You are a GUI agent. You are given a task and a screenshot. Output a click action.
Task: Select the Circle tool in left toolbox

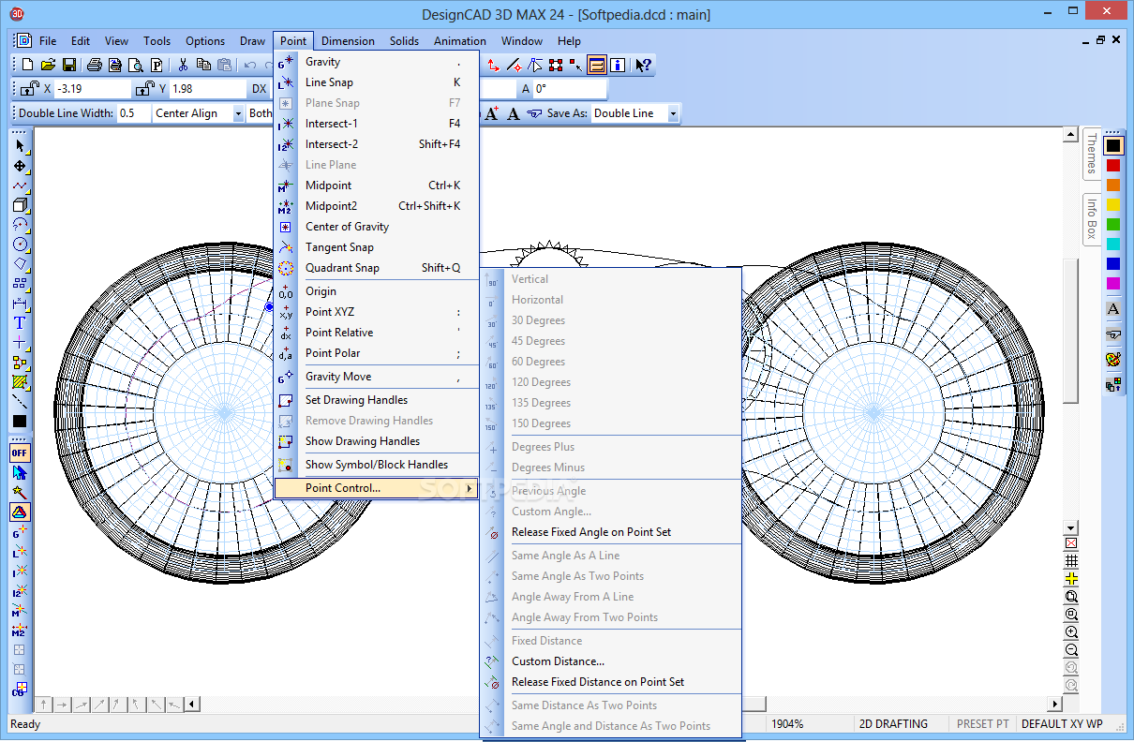[x=20, y=245]
